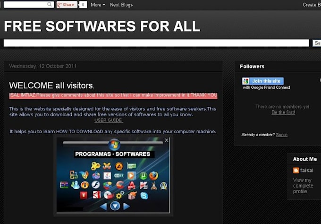Open the WELCOME all visitors post title
Viewport: 321px width, 224px height.
52,86
